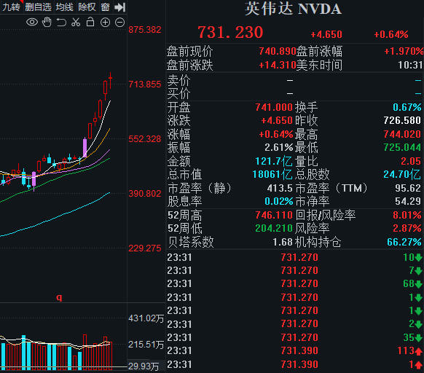The image size is (424, 373).
Task: Open the 九转 indicator tab
Action: coord(11,7)
